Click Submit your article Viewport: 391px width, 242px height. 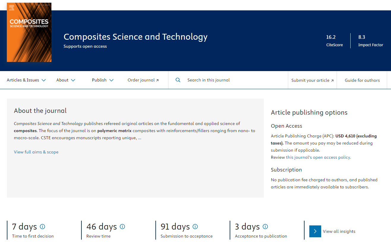(313, 80)
